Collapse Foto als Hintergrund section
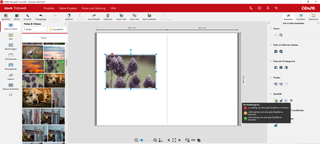The height and width of the screenshot is (144, 320). 271,61
